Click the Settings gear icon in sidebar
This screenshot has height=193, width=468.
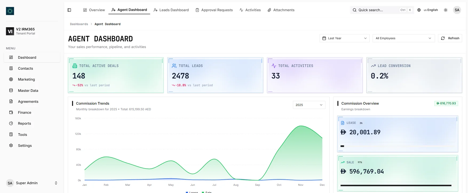11,145
